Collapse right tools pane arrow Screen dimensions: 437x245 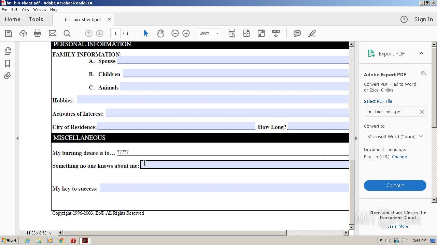356,138
